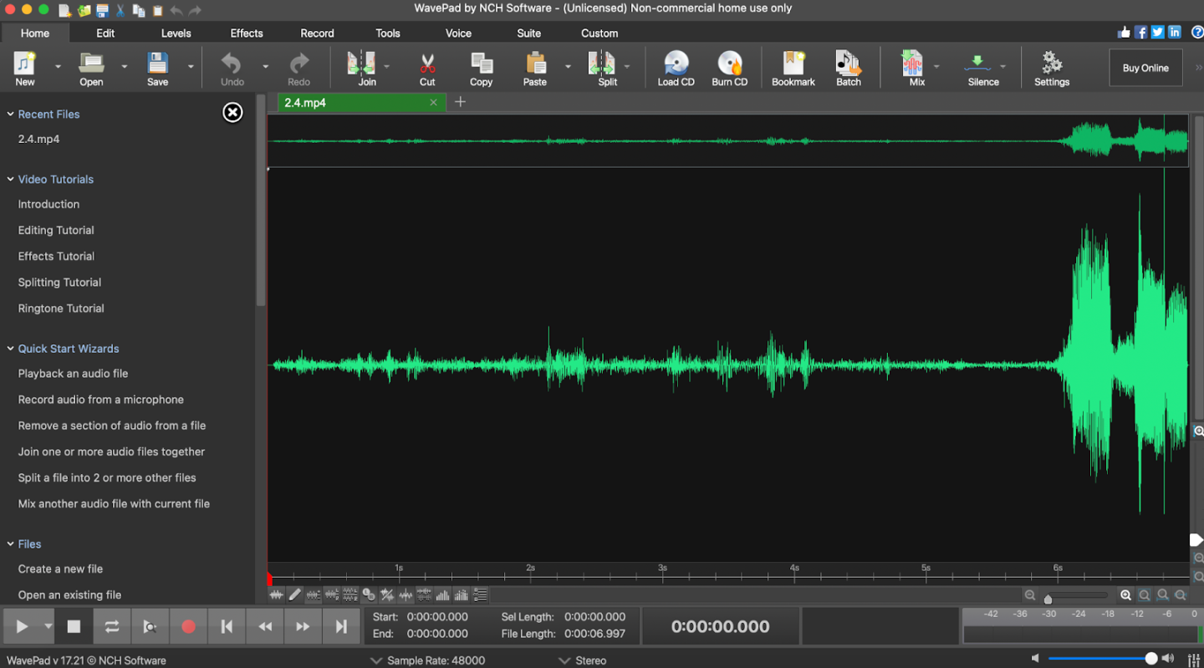Select the waveform Edit pencil tool
The height and width of the screenshot is (668, 1204).
pyautogui.click(x=294, y=594)
